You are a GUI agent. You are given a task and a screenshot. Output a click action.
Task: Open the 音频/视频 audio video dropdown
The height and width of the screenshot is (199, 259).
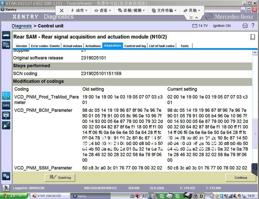131,10
